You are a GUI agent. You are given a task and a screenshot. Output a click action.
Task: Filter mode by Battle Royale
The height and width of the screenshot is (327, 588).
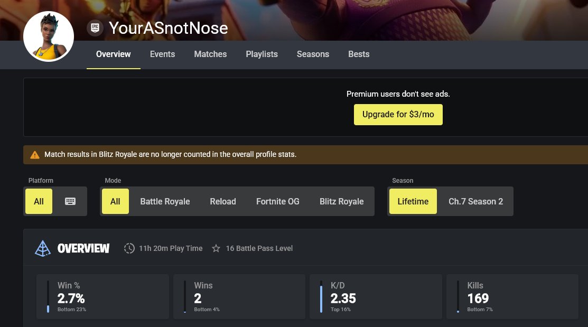(165, 201)
